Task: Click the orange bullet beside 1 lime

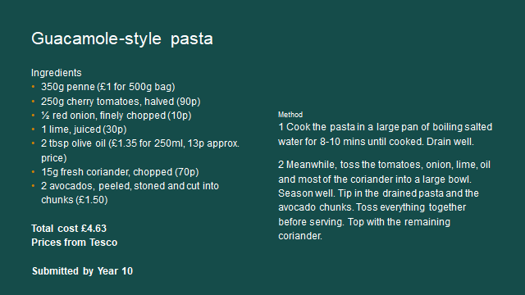Action: 33,129
